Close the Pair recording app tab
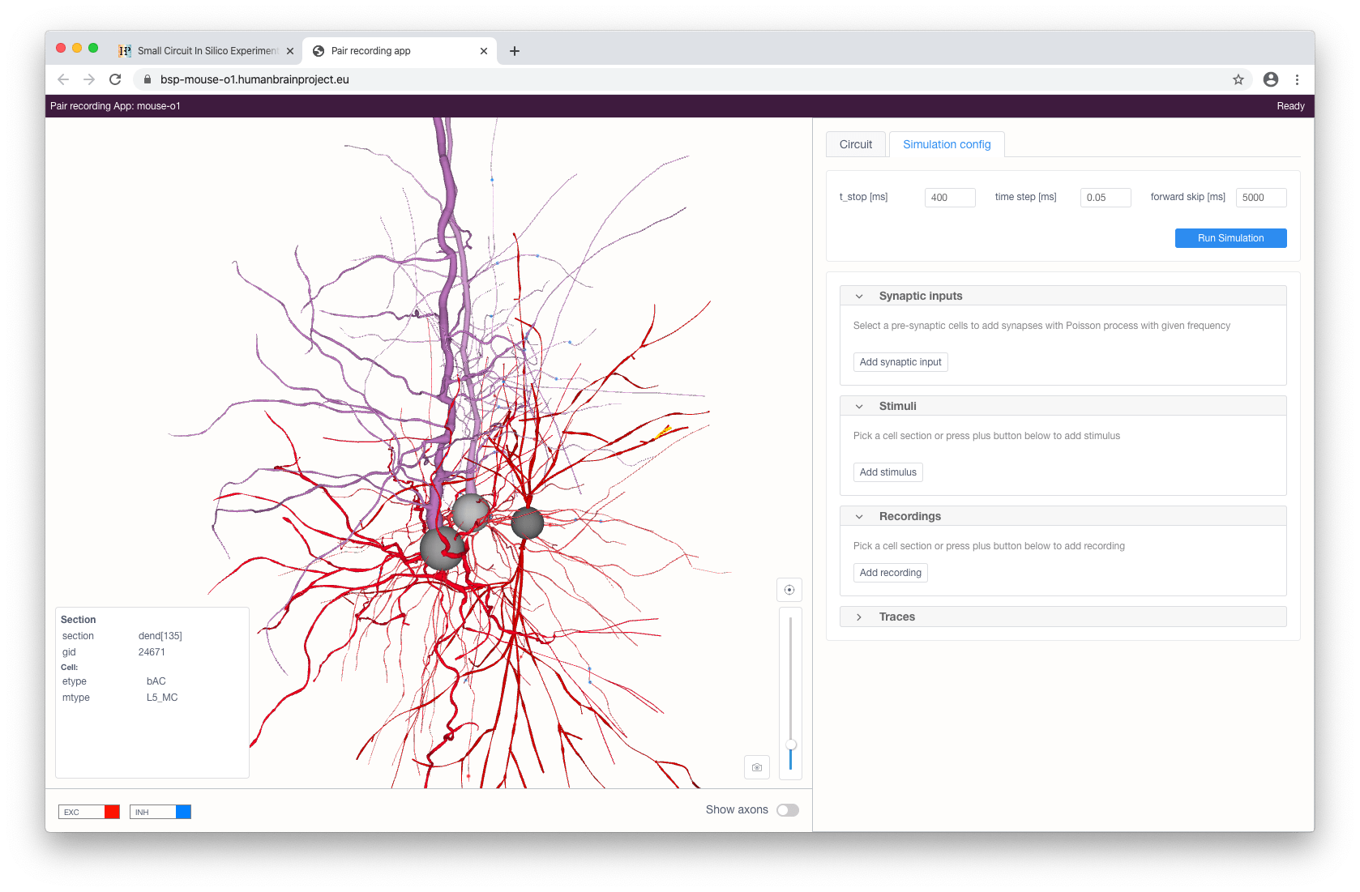The width and height of the screenshot is (1360, 892). (484, 51)
